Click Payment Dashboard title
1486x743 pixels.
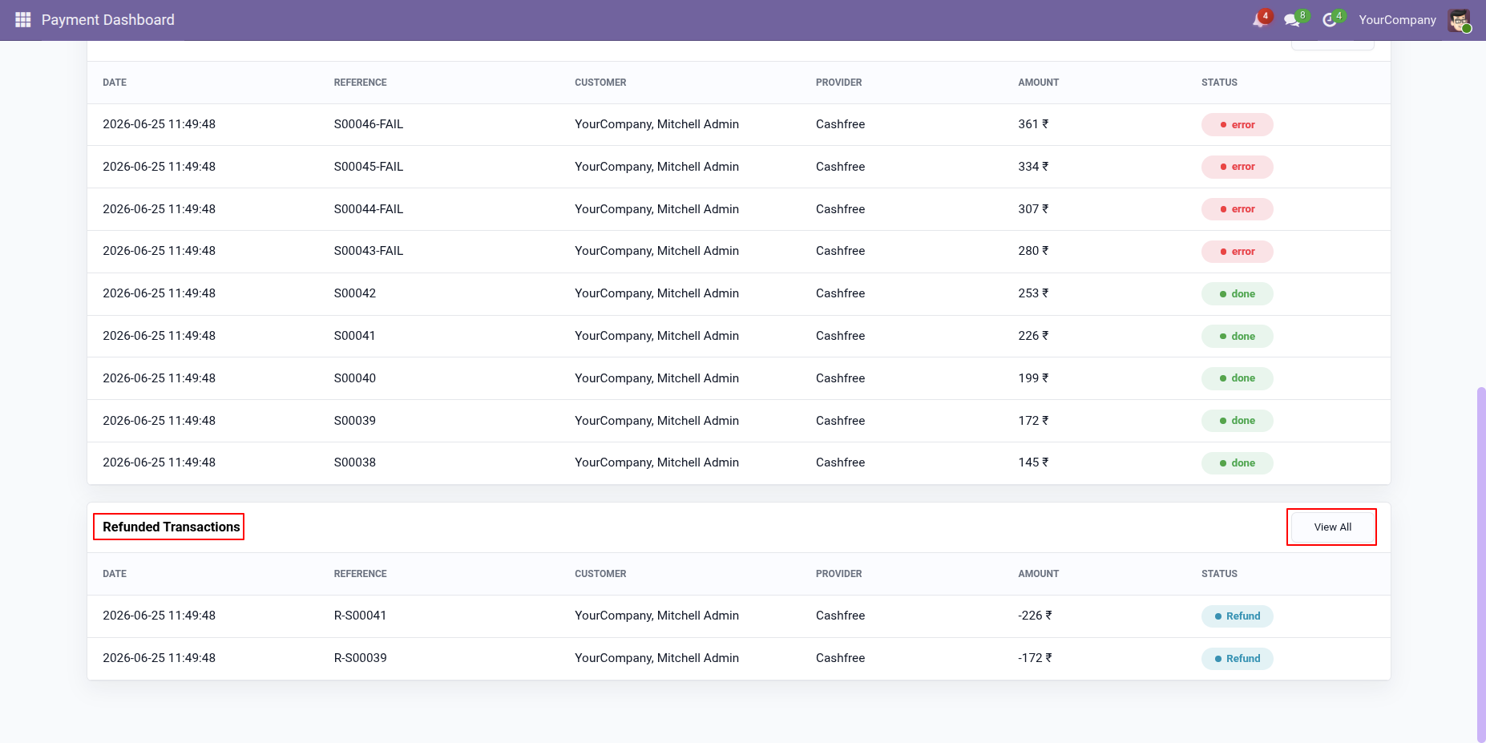click(x=108, y=20)
